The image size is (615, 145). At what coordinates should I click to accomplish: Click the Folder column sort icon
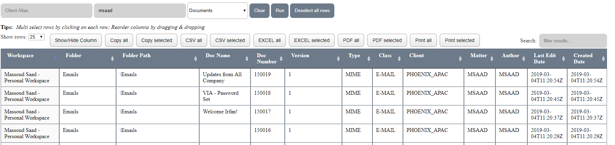[x=112, y=59]
